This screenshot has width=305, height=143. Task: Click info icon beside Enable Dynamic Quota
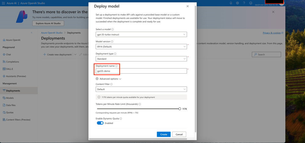[121, 119]
